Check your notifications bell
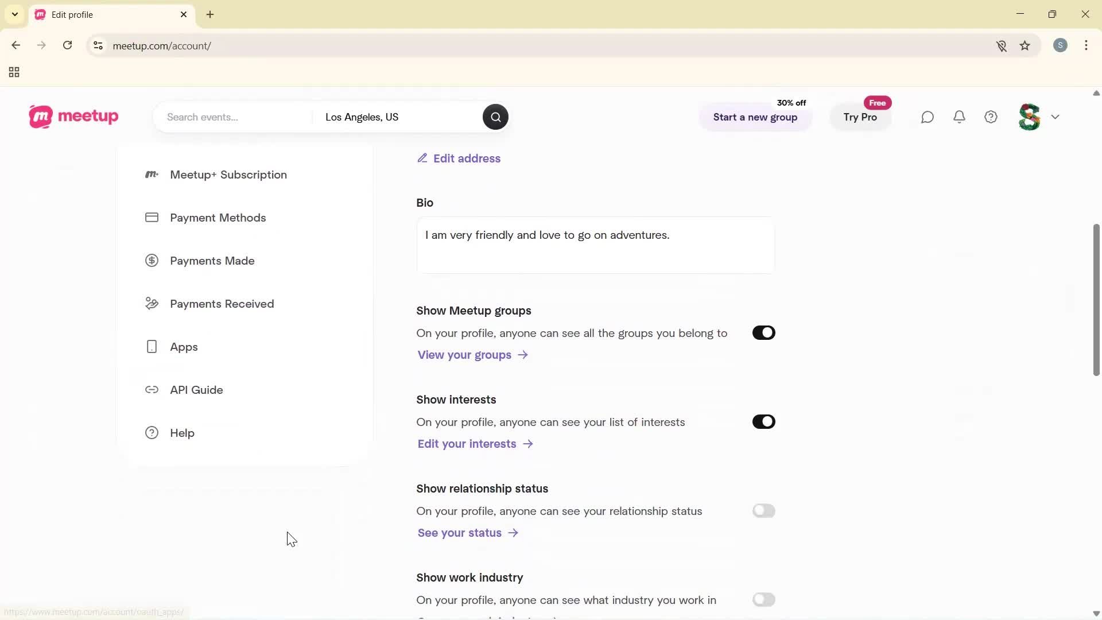 (960, 117)
